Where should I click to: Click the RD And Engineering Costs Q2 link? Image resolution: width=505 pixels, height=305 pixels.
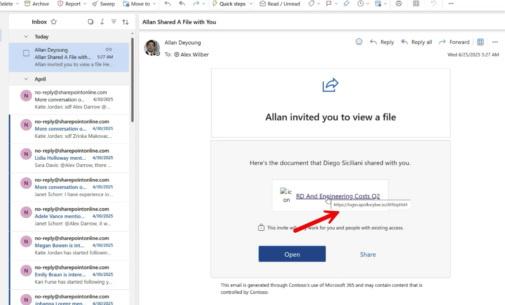(337, 196)
